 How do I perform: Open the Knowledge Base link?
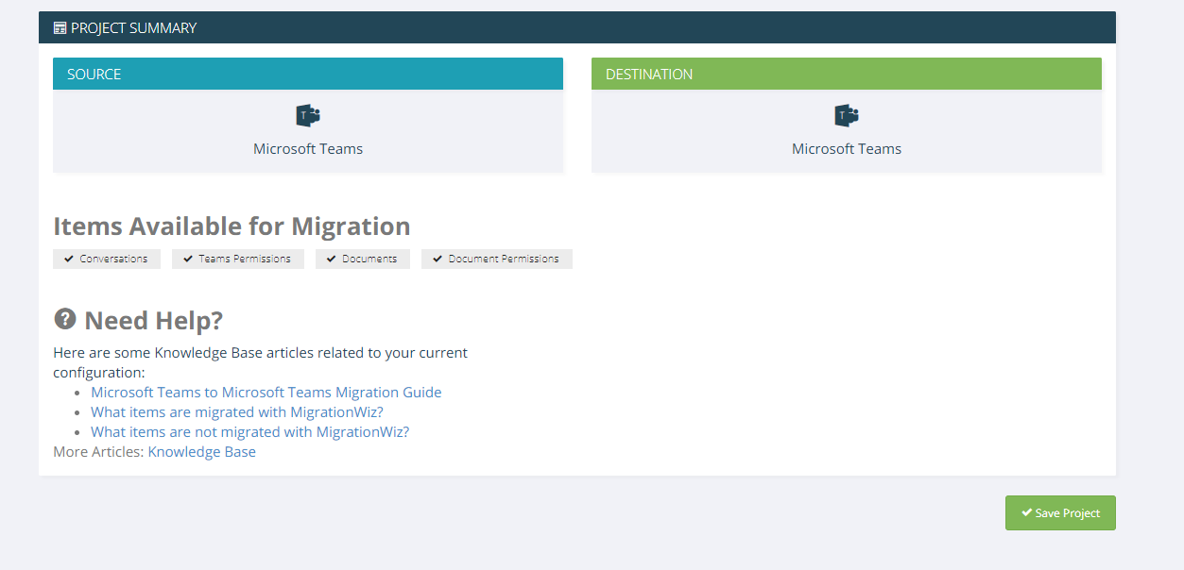click(201, 451)
